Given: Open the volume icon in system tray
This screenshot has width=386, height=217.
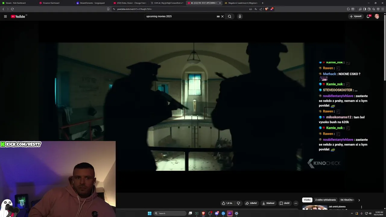Looking at the screenshot, I should point(370,213).
